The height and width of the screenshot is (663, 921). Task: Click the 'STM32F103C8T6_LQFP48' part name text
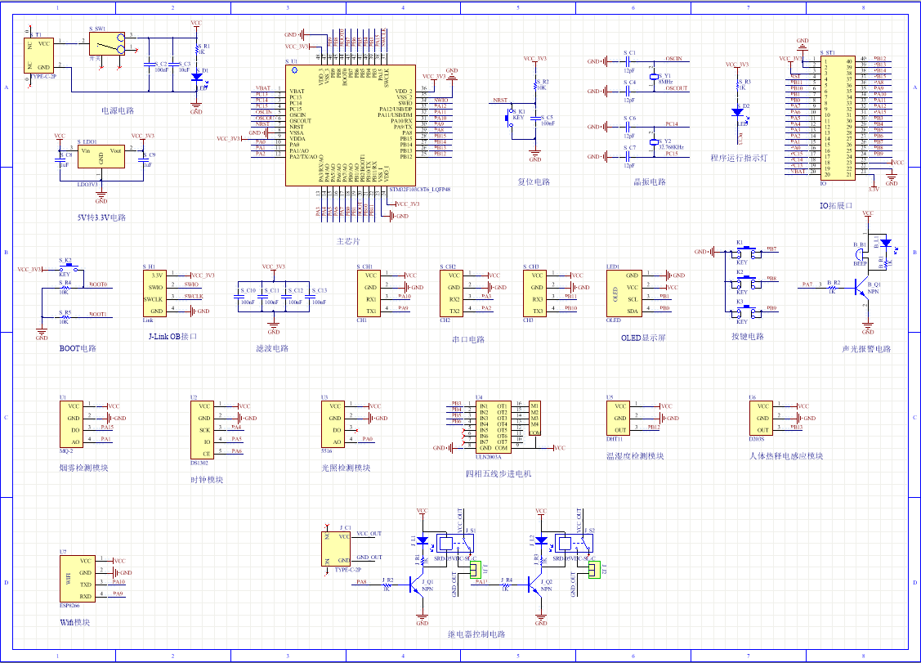pyautogui.click(x=418, y=190)
